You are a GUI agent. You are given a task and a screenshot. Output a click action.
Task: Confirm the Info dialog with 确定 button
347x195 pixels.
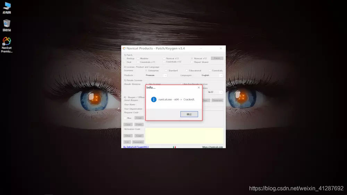[189, 114]
